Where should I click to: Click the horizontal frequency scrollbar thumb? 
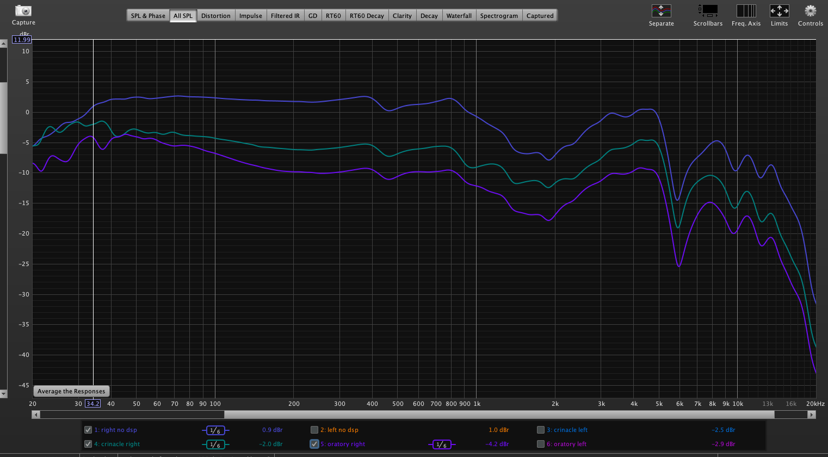[499, 415]
